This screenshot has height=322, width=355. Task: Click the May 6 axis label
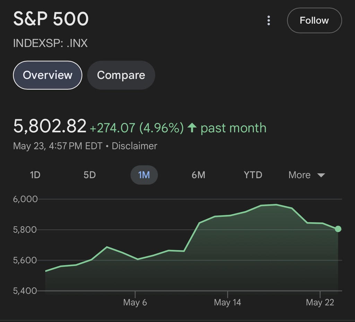click(135, 302)
